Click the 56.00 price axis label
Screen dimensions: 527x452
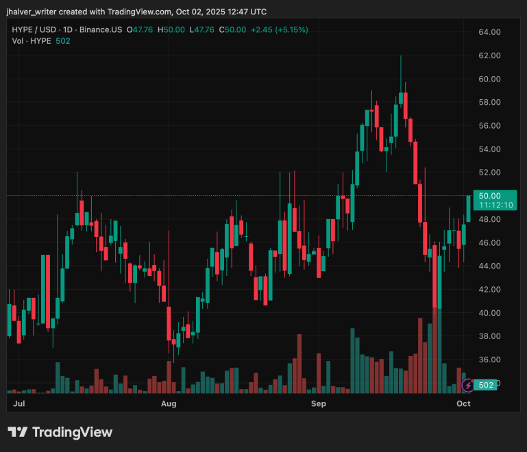pyautogui.click(x=489, y=126)
